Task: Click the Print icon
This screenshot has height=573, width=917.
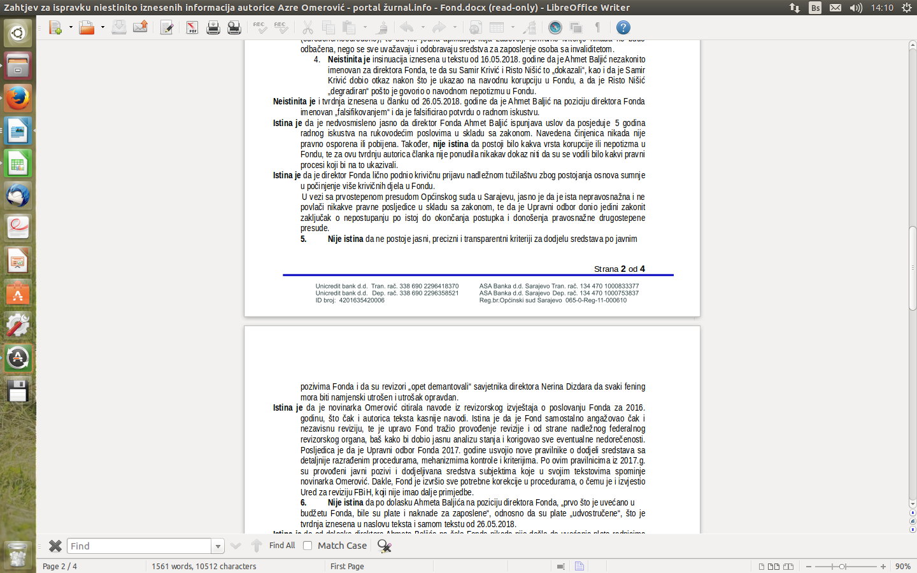Action: 213,27
